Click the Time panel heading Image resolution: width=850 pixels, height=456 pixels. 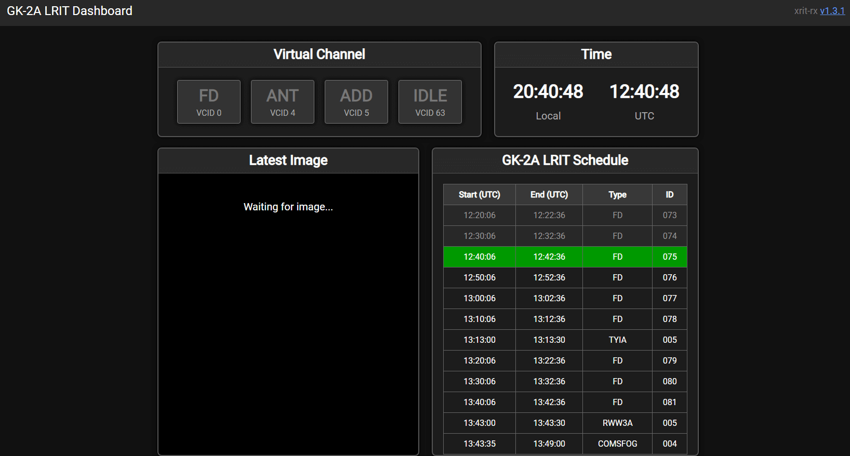596,55
